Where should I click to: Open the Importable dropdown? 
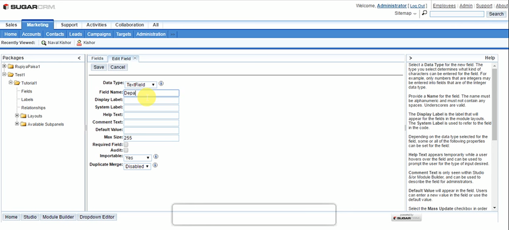coord(137,158)
